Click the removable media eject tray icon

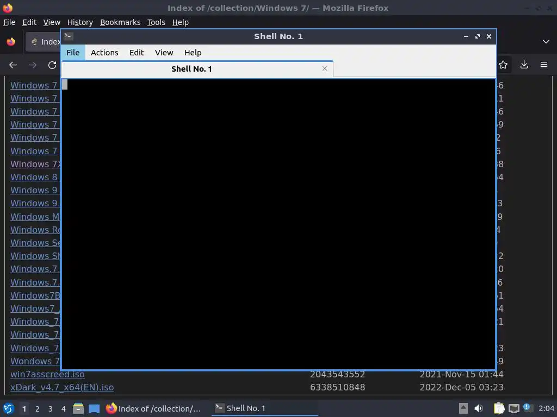463,408
